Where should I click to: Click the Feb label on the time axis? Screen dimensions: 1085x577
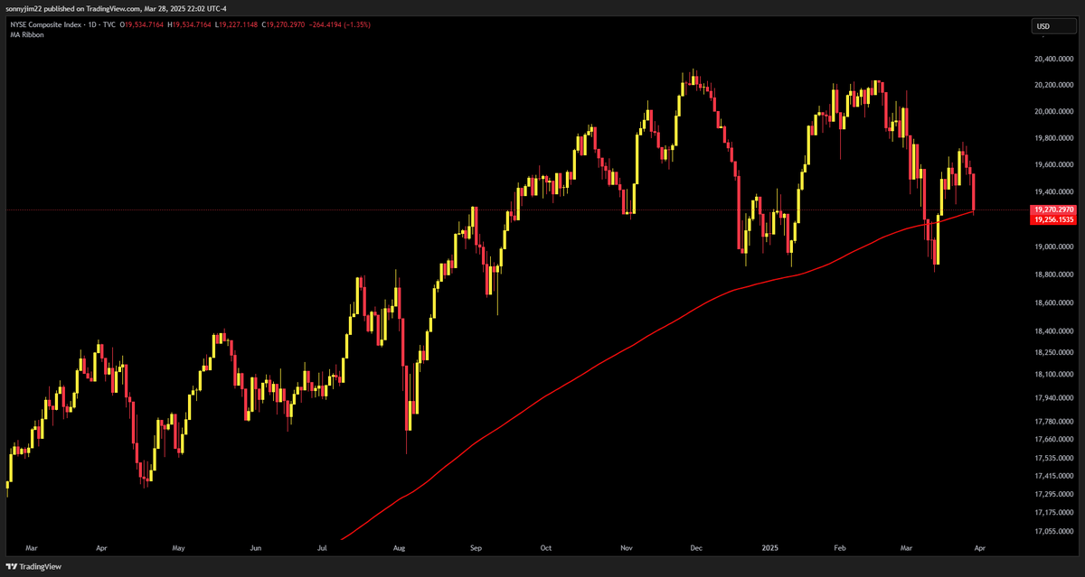coord(840,548)
